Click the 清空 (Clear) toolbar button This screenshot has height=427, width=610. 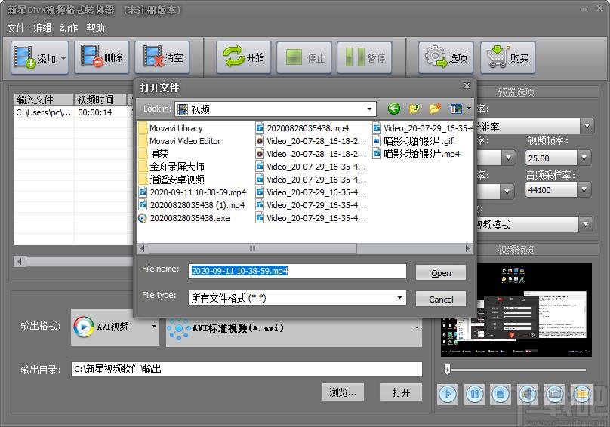(x=162, y=57)
